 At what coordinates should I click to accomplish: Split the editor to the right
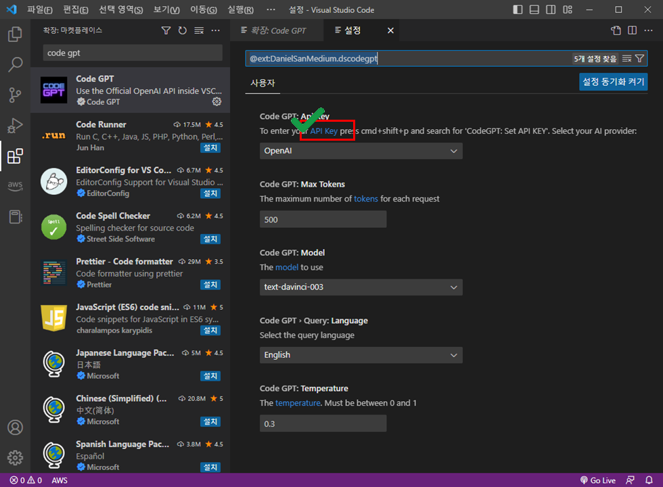(632, 30)
